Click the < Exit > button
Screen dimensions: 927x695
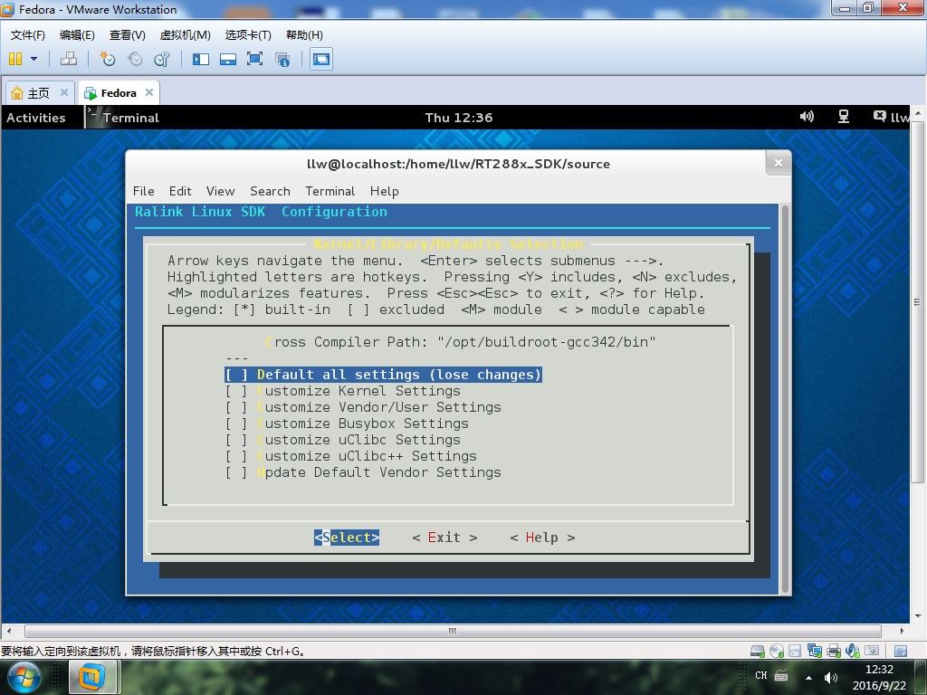444,538
